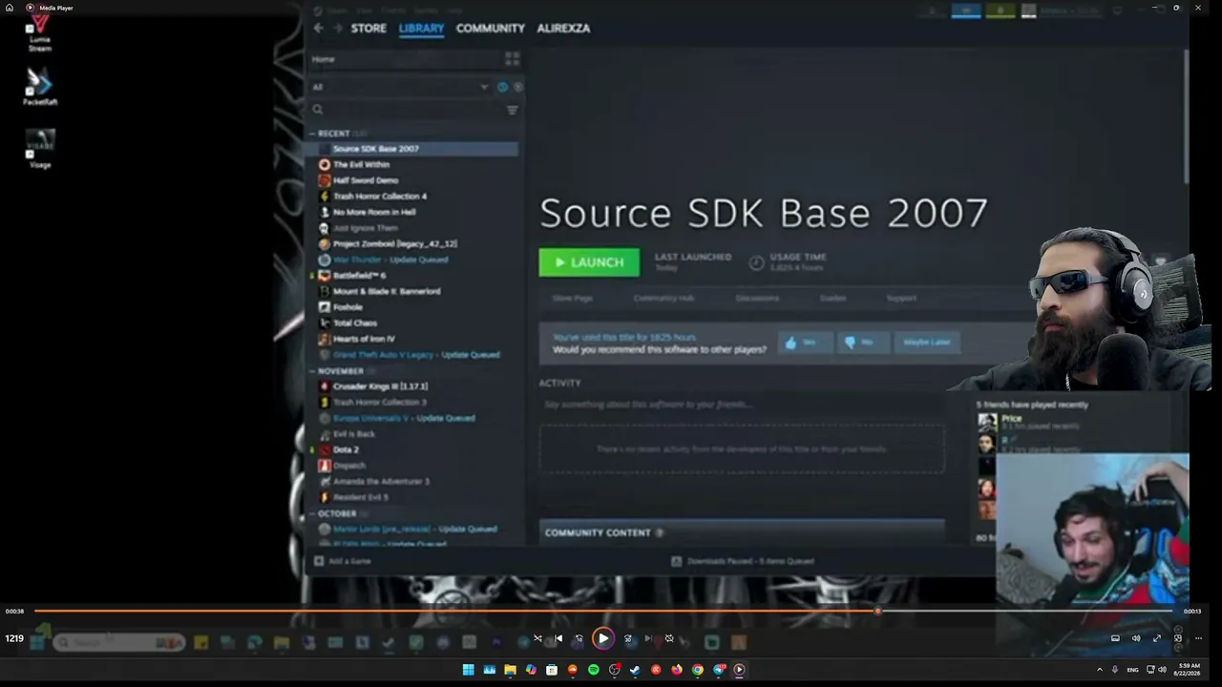Toggle repeat mode in Media Player
This screenshot has width=1222, height=687.
(x=669, y=638)
